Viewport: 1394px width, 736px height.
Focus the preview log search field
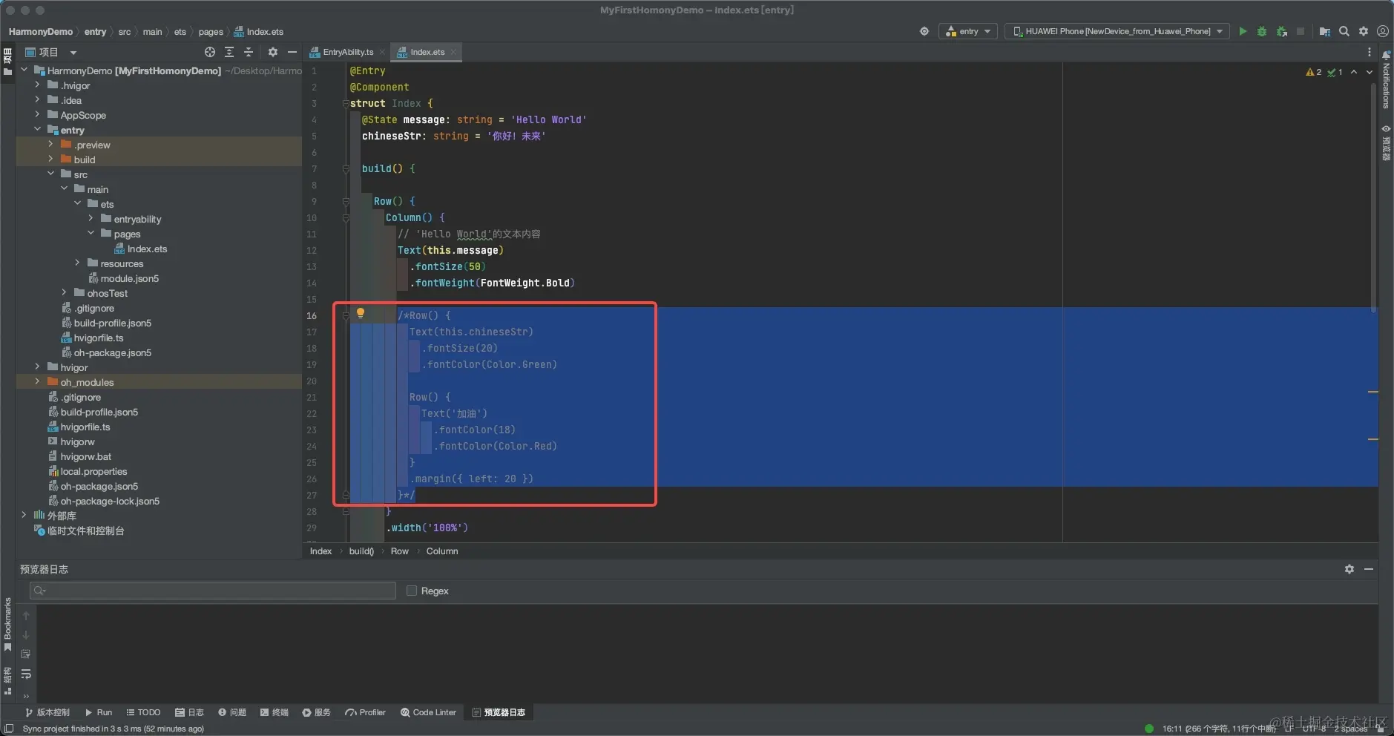[x=213, y=591]
